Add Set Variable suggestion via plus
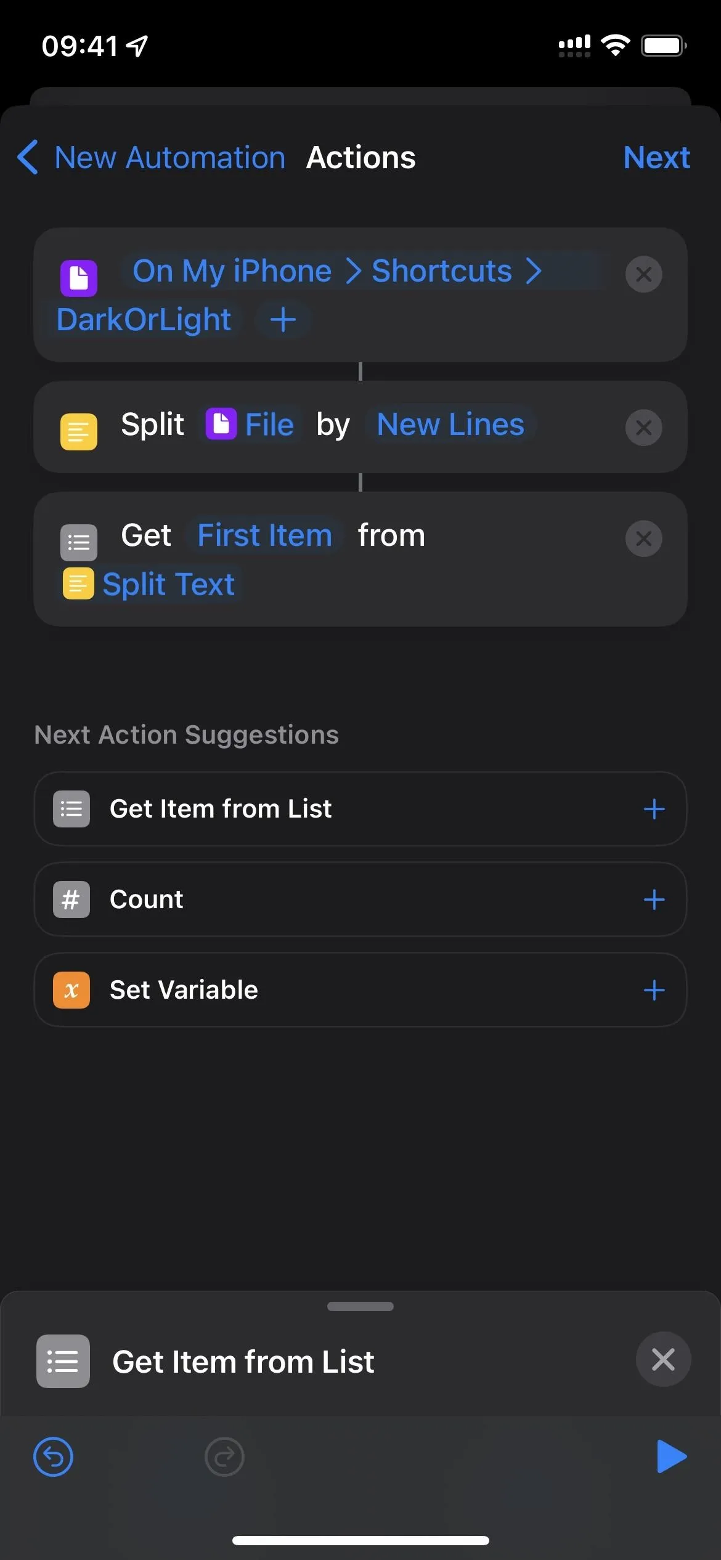Viewport: 721px width, 1560px height. [654, 990]
